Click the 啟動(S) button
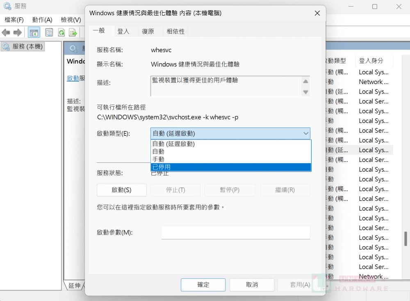 point(122,190)
